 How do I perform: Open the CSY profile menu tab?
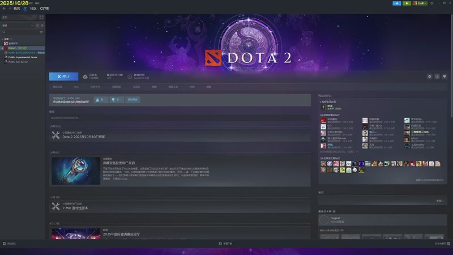pos(45,8)
